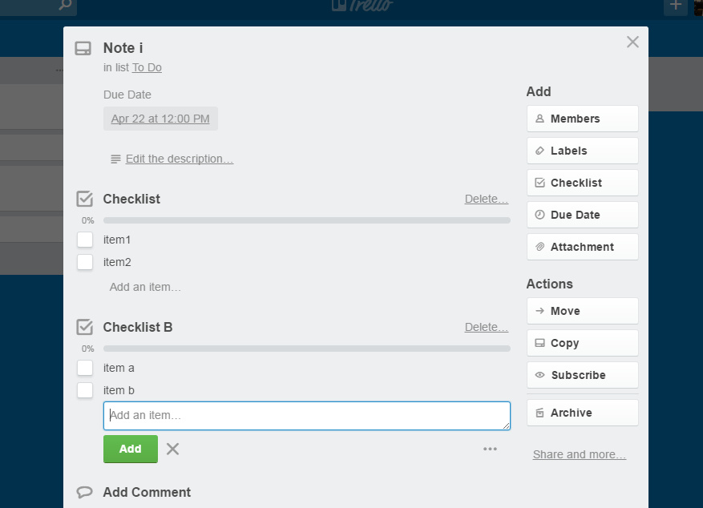
Task: Close the Note i card dialog
Action: 632,42
